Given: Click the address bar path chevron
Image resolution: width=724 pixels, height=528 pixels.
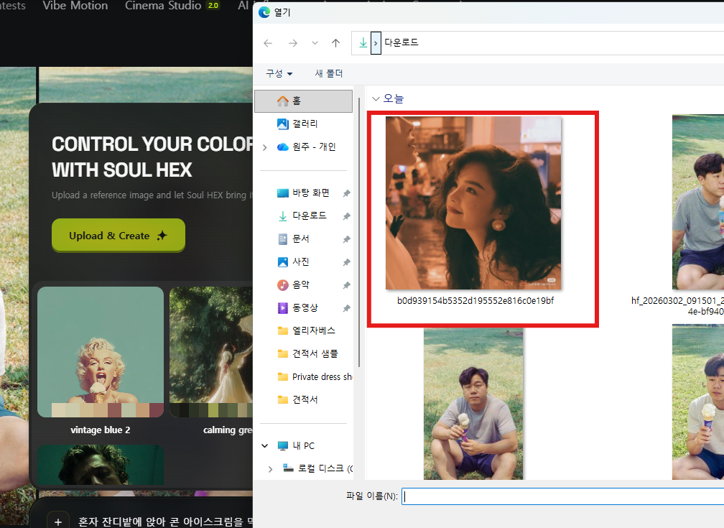Looking at the screenshot, I should [x=376, y=43].
